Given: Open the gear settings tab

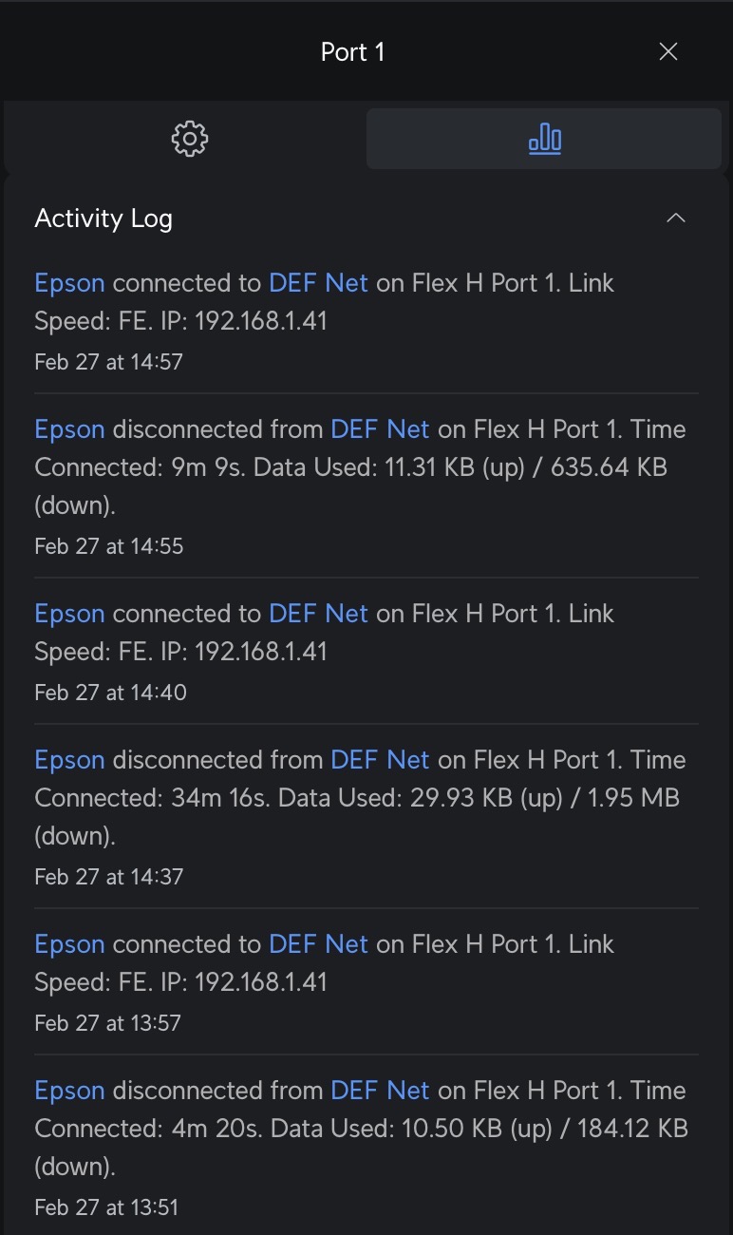Looking at the screenshot, I should point(189,139).
